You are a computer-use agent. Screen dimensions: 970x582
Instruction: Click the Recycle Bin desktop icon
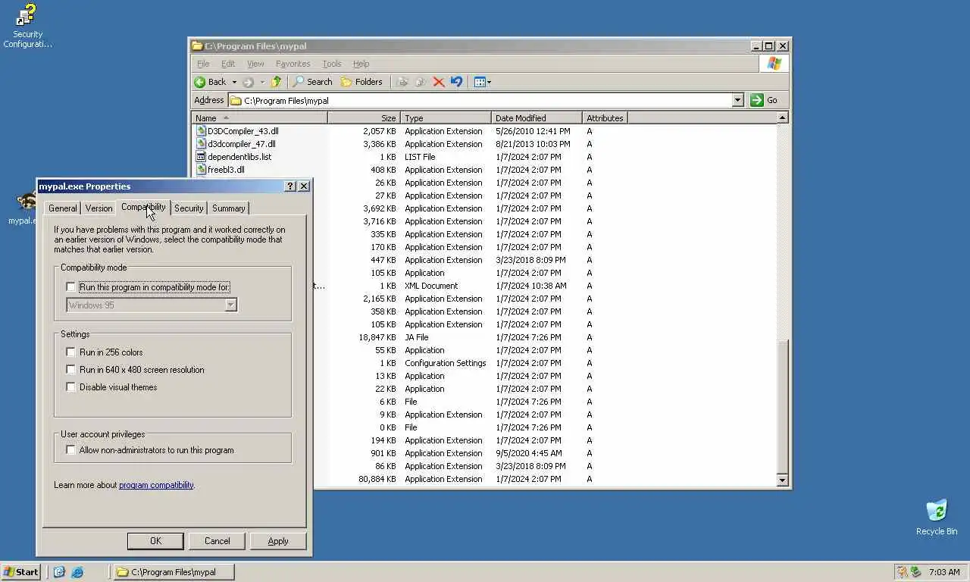(937, 518)
